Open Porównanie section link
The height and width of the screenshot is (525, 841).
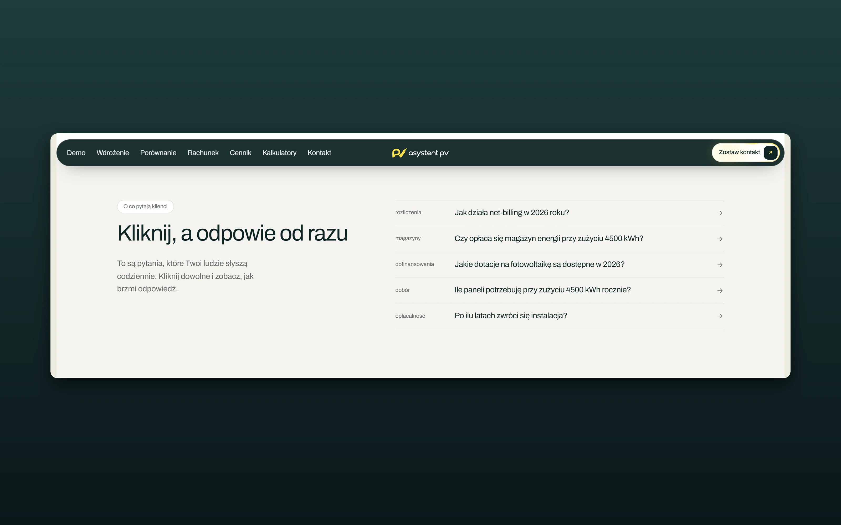tap(158, 153)
